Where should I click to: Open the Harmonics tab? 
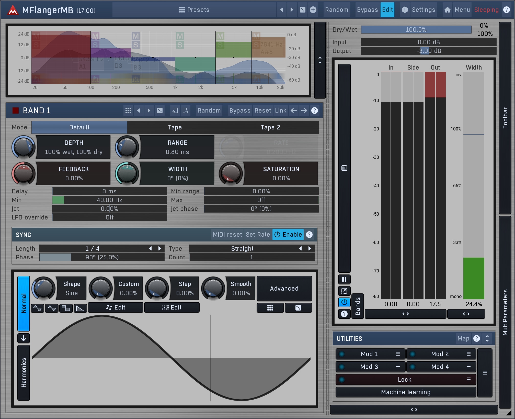coord(24,372)
